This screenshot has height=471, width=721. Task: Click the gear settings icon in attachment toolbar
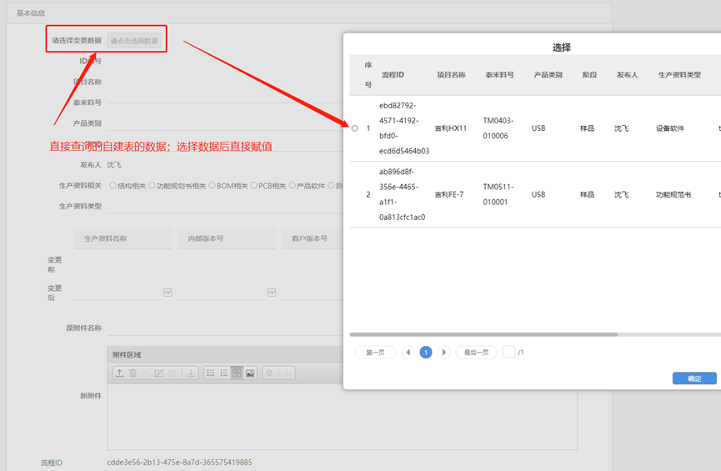point(269,373)
